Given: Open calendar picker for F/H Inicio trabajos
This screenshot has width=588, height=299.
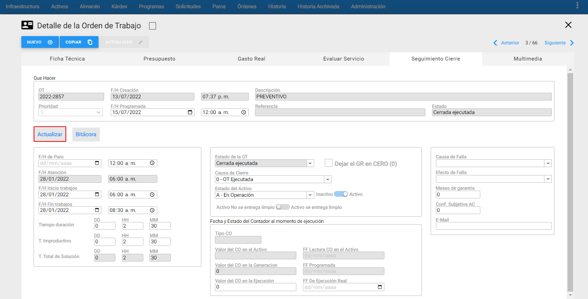Looking at the screenshot, I should click(97, 195).
